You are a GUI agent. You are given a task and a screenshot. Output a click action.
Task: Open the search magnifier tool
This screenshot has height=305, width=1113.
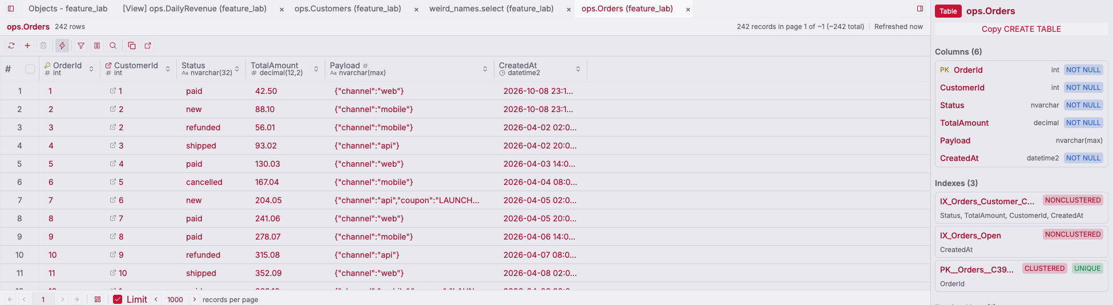[x=113, y=46]
